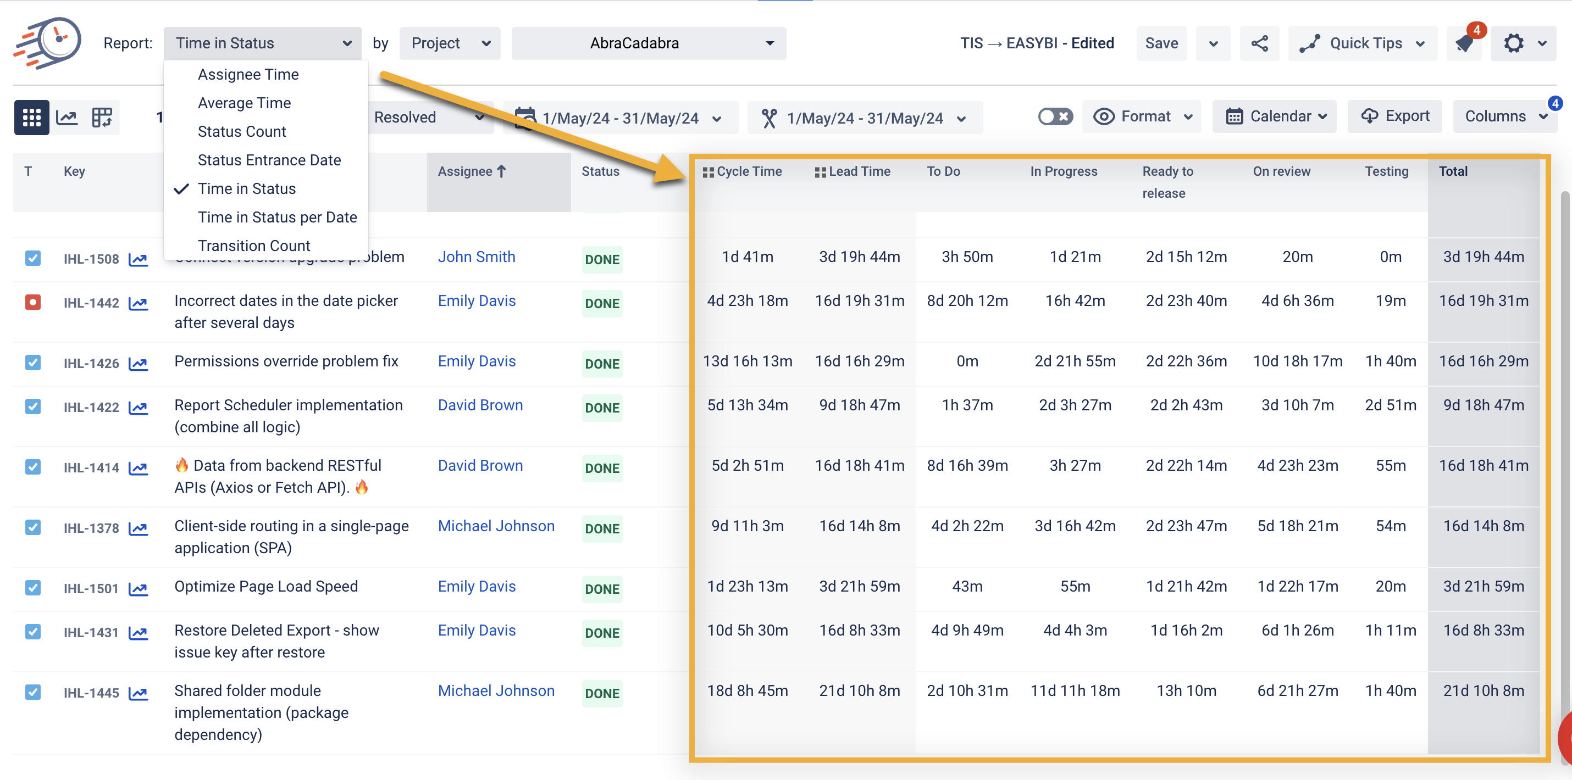Image resolution: width=1572 pixels, height=780 pixels.
Task: Click the chart icon beside IHL-1508
Action: pos(139,259)
